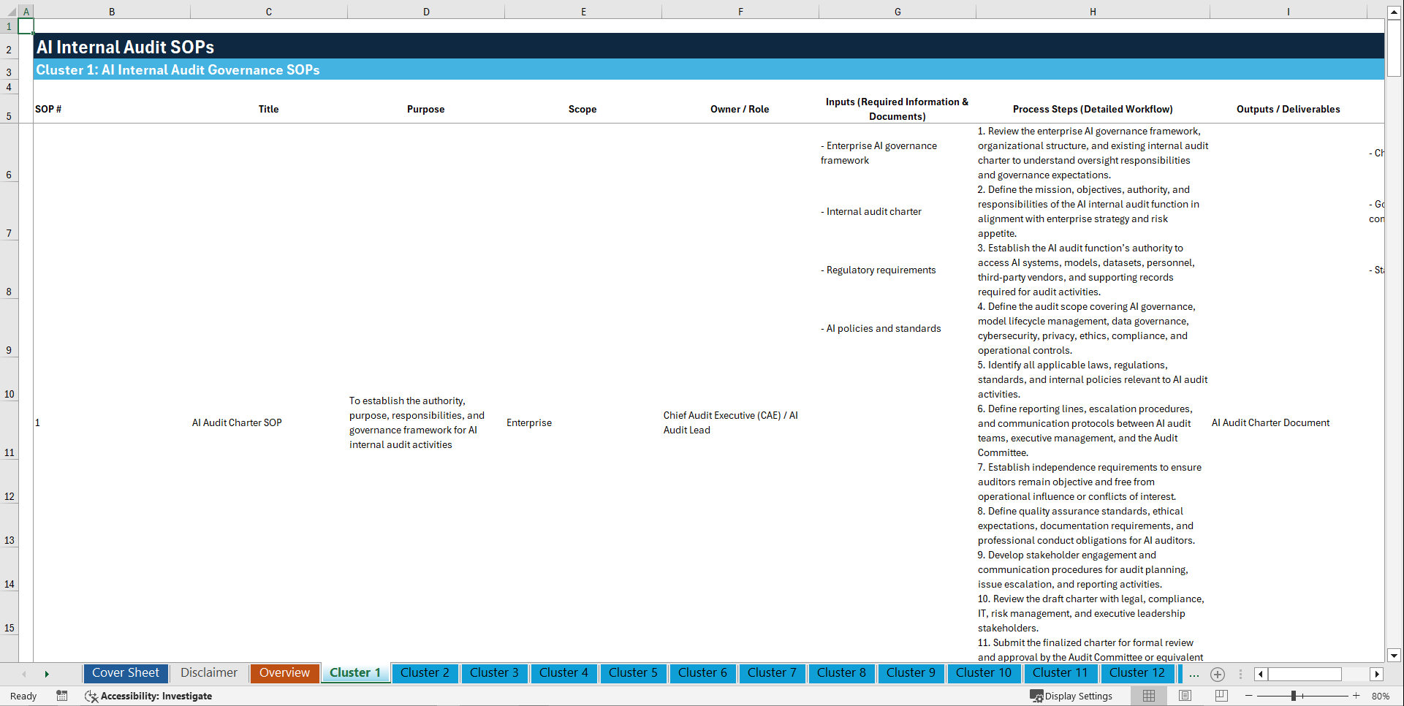Select the Cluster 1 tab
Image resolution: width=1404 pixels, height=706 pixels.
[355, 673]
